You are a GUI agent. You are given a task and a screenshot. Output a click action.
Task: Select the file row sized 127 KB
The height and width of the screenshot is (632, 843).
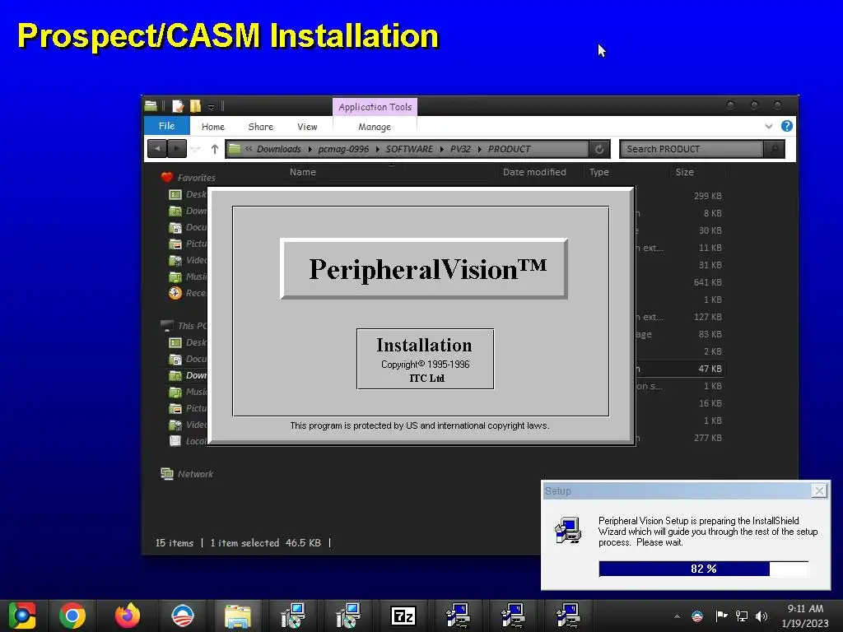[680, 317]
